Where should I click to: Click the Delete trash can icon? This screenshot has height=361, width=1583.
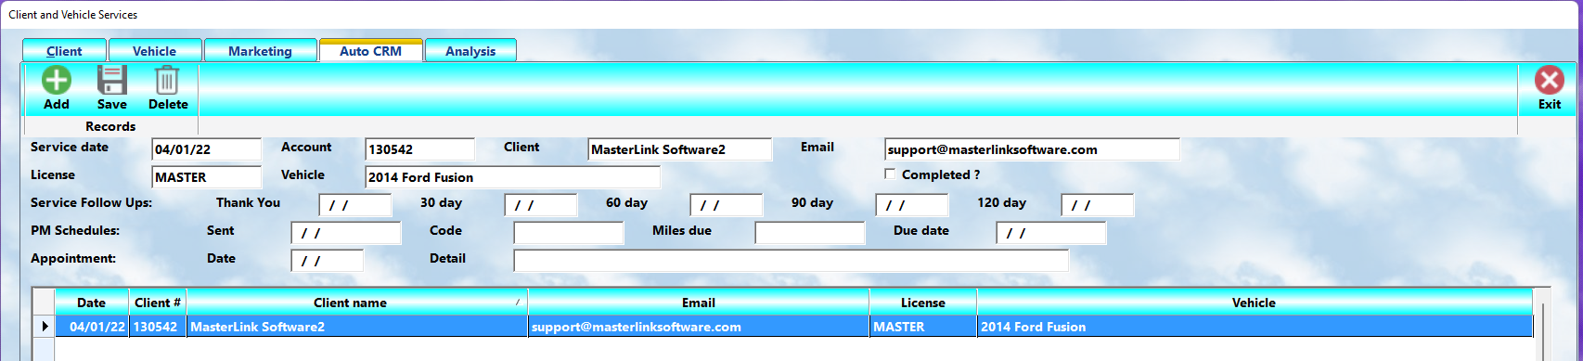tap(167, 80)
